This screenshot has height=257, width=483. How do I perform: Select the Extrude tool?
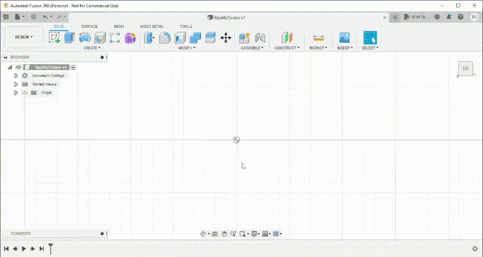70,38
